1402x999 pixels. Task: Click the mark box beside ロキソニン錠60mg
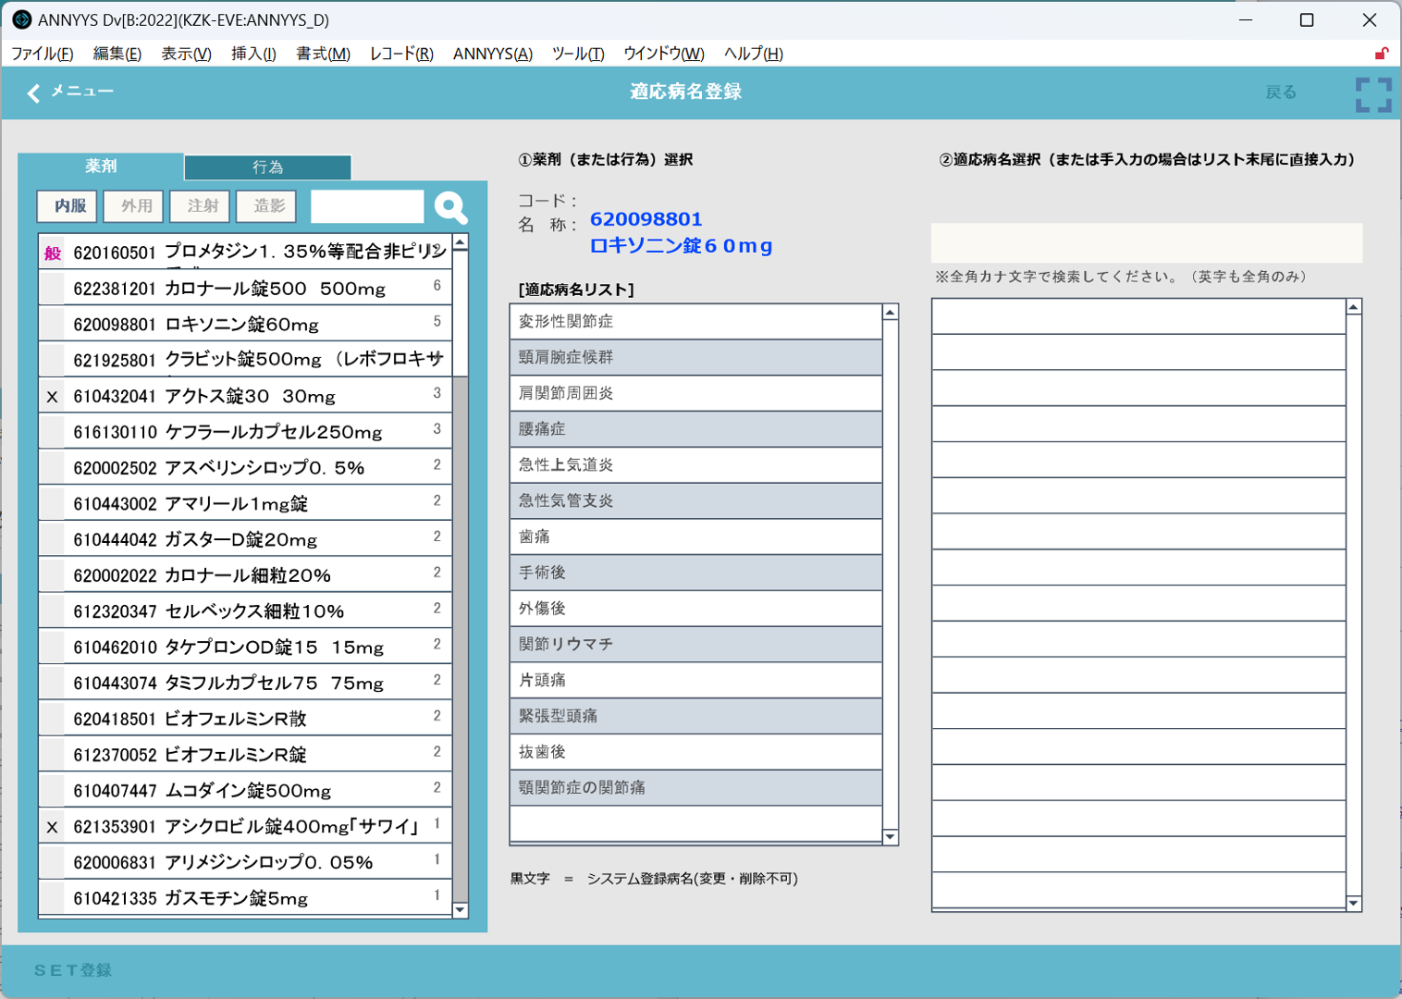pos(52,325)
